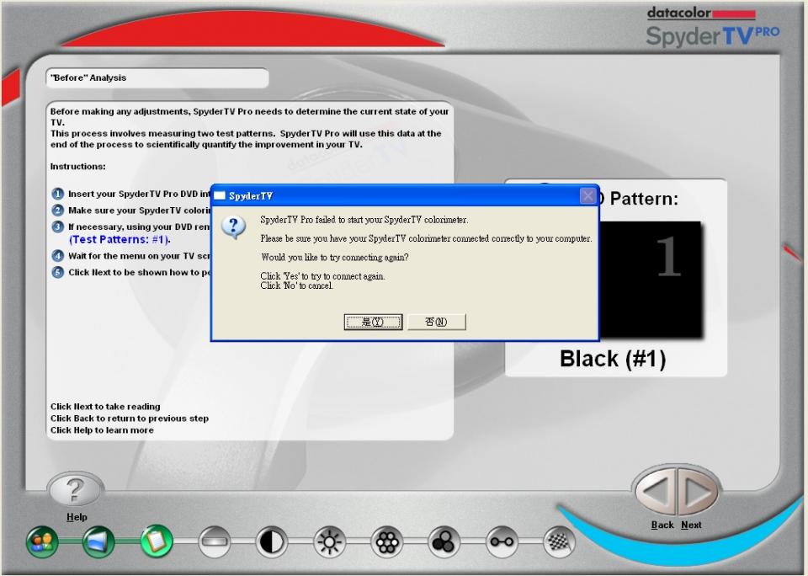Jump to the checkered flag finish step
The image size is (808, 576).
[x=559, y=543]
